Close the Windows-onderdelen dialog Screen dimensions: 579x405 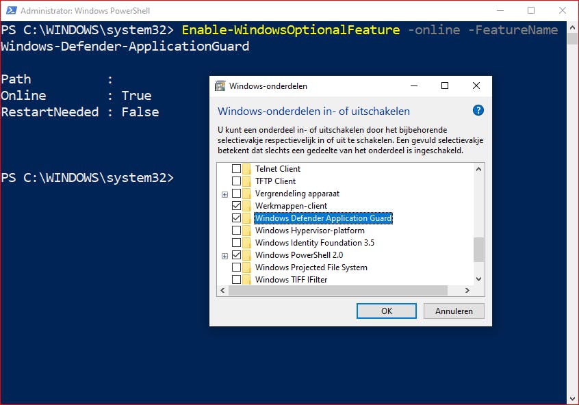476,86
